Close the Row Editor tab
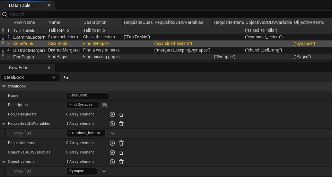Screen dimensions: 332x177 pyautogui.click(x=49, y=68)
